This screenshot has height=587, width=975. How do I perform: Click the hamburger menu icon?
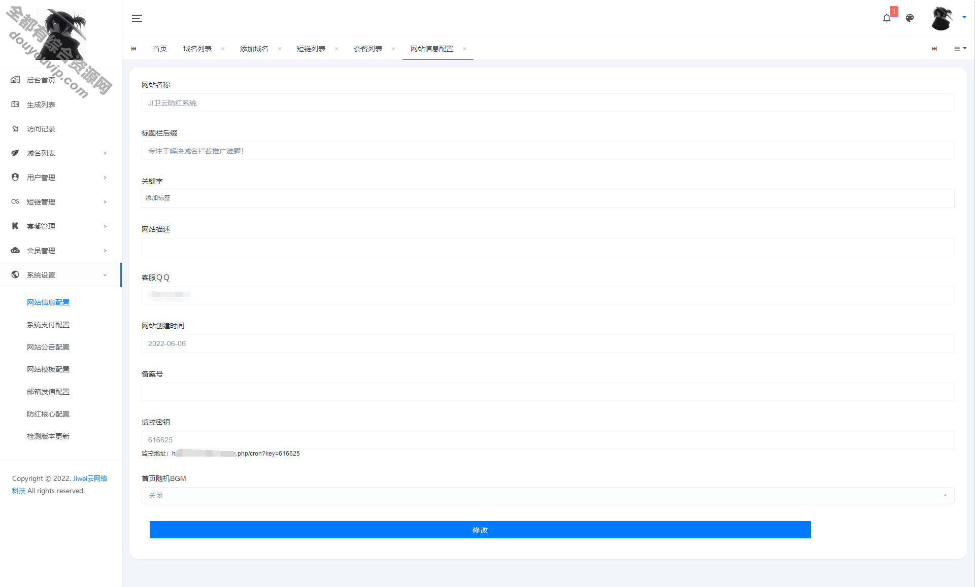click(x=137, y=17)
